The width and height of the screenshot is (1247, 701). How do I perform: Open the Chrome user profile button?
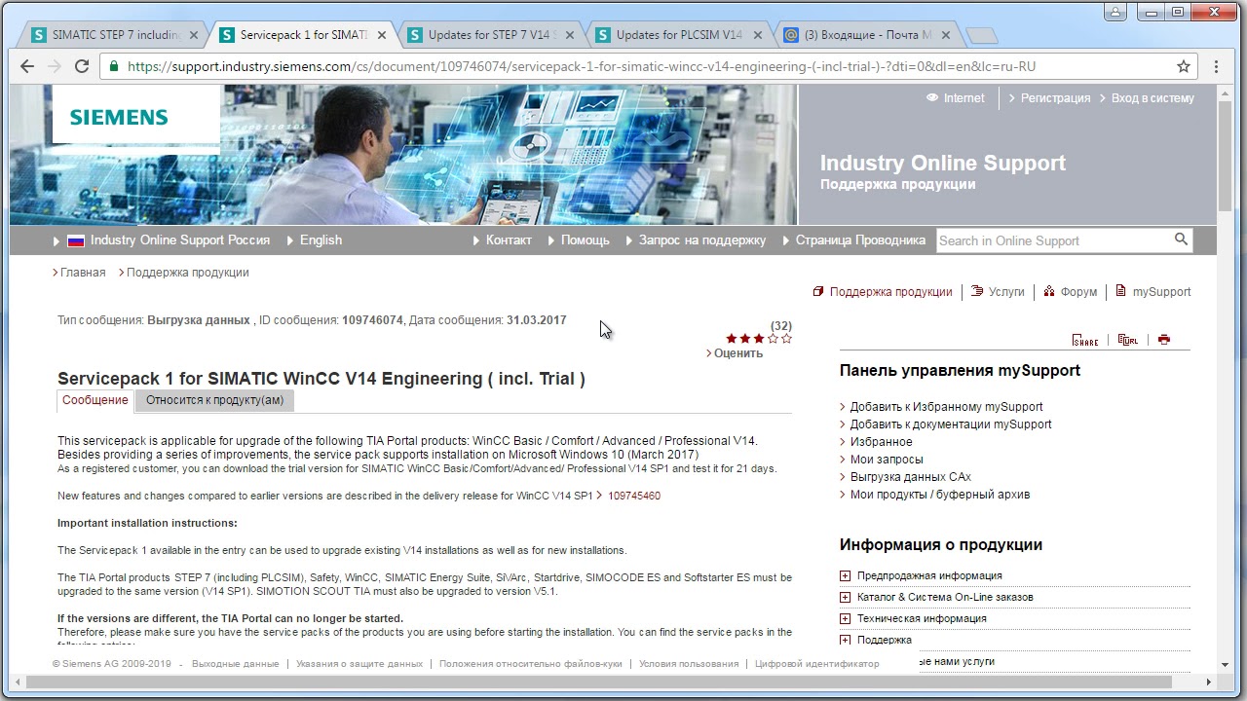click(x=1116, y=12)
